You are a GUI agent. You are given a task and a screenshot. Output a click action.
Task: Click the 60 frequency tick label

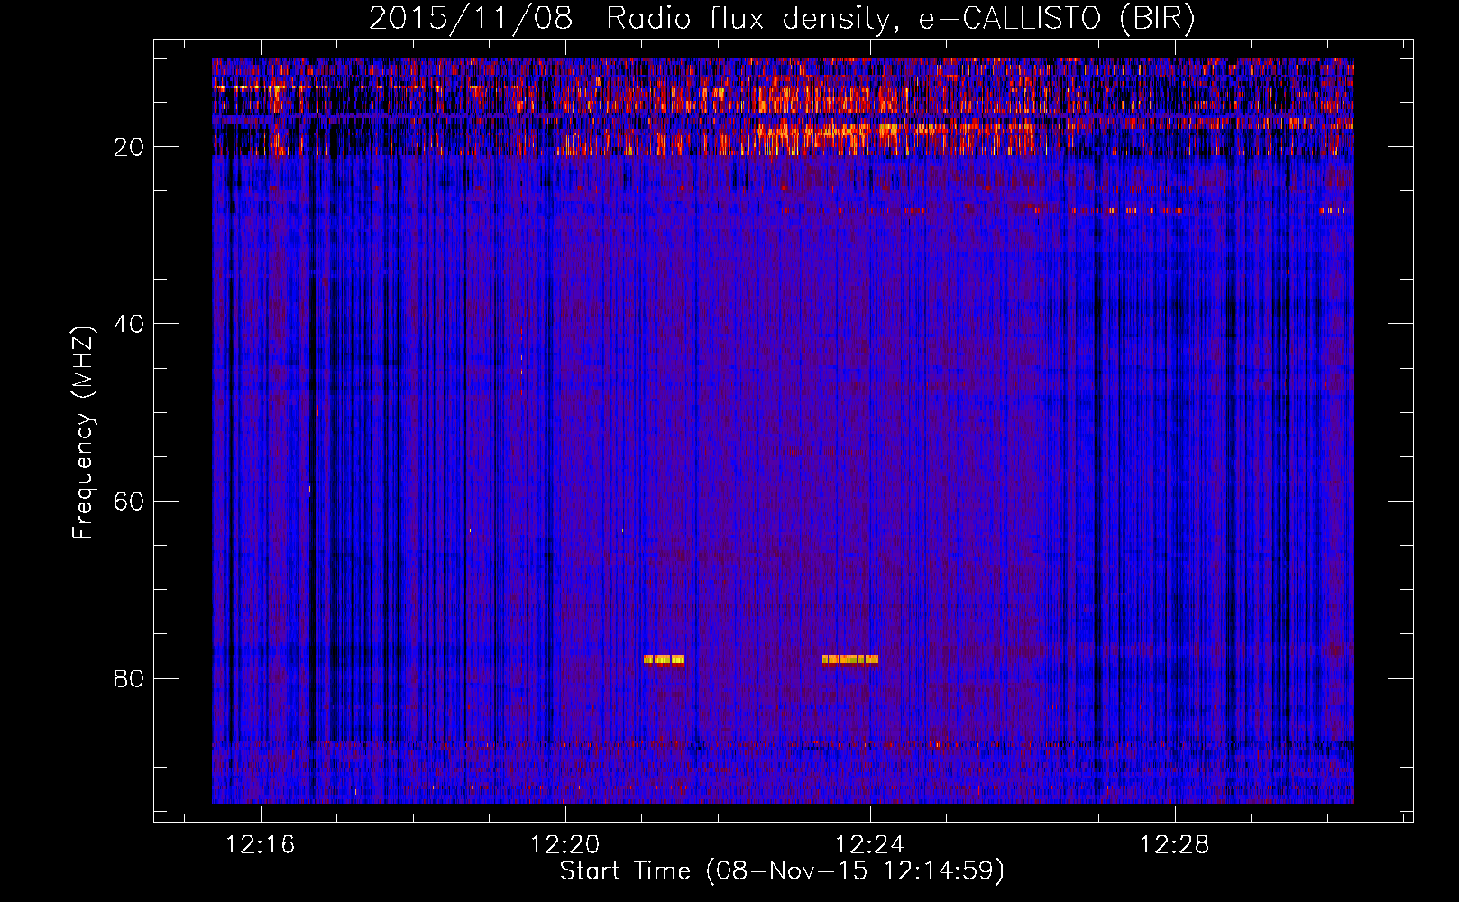pos(129,502)
